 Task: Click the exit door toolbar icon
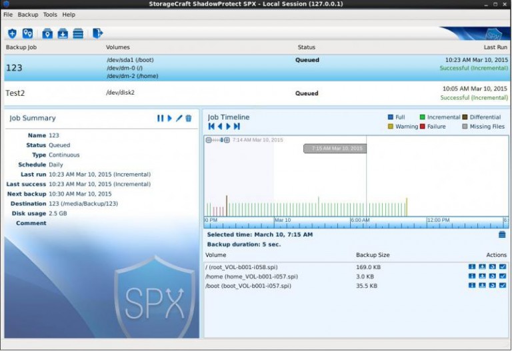pos(97,33)
